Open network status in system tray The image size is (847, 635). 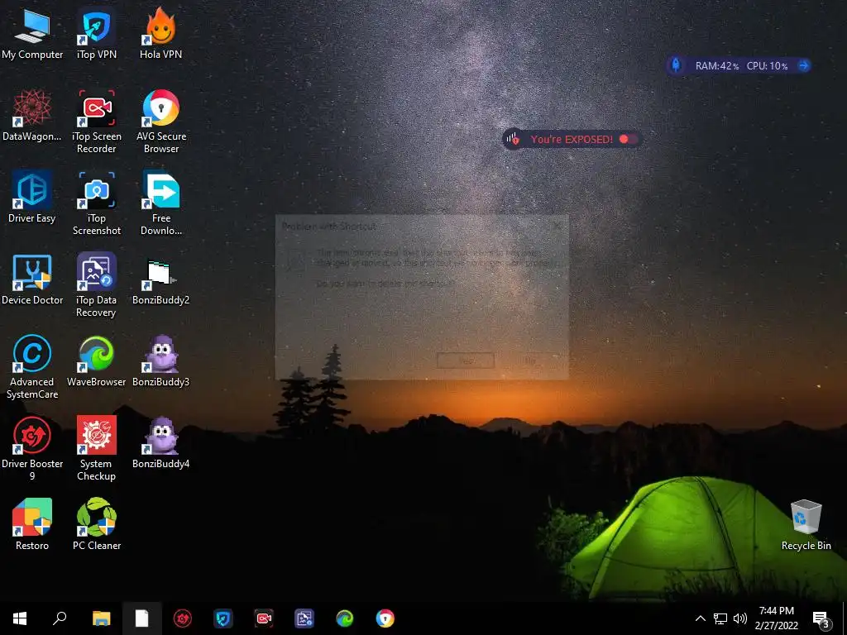click(x=720, y=618)
